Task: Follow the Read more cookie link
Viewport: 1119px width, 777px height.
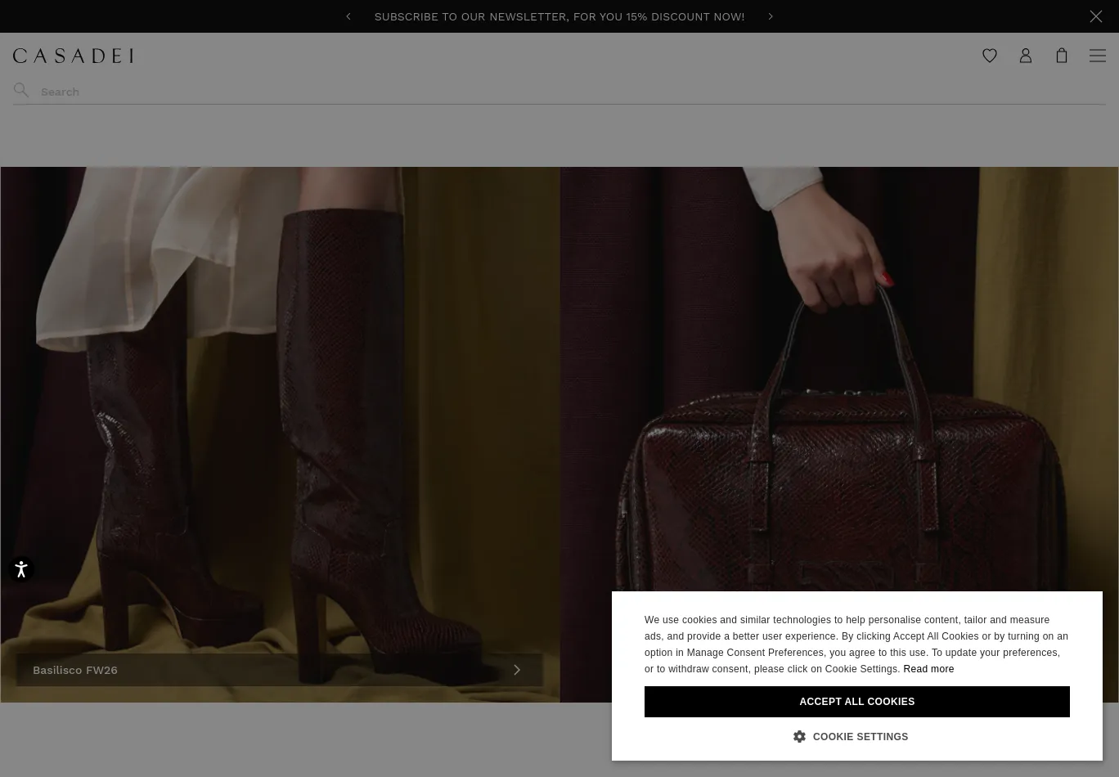Action: point(928,669)
